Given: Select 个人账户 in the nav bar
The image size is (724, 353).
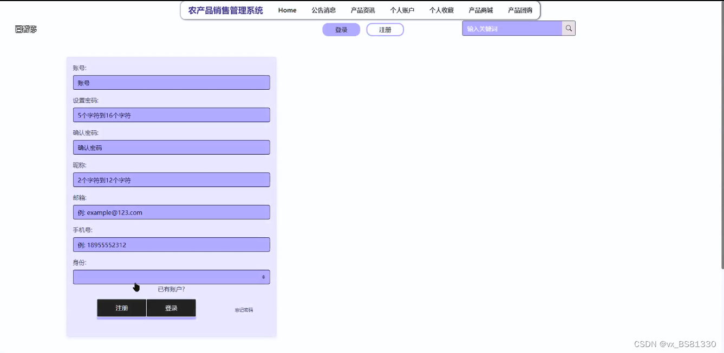Looking at the screenshot, I should tap(402, 10).
